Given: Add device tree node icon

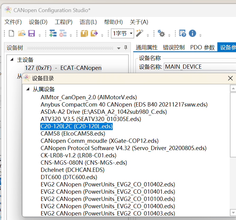Looking at the screenshot, I should click(53, 33).
